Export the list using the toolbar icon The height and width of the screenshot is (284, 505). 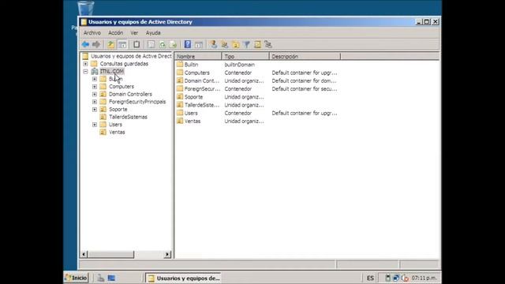[x=174, y=44]
